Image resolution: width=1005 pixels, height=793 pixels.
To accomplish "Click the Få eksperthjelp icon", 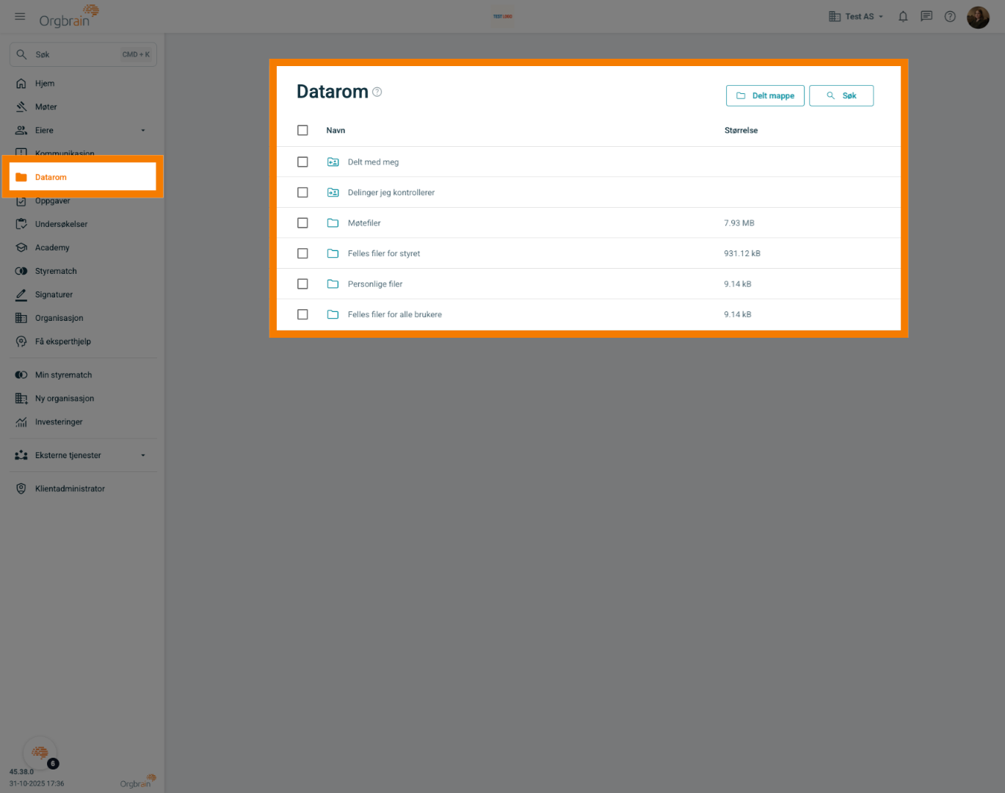I will (21, 341).
